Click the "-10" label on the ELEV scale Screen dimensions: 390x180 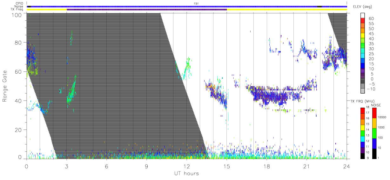point(371,89)
